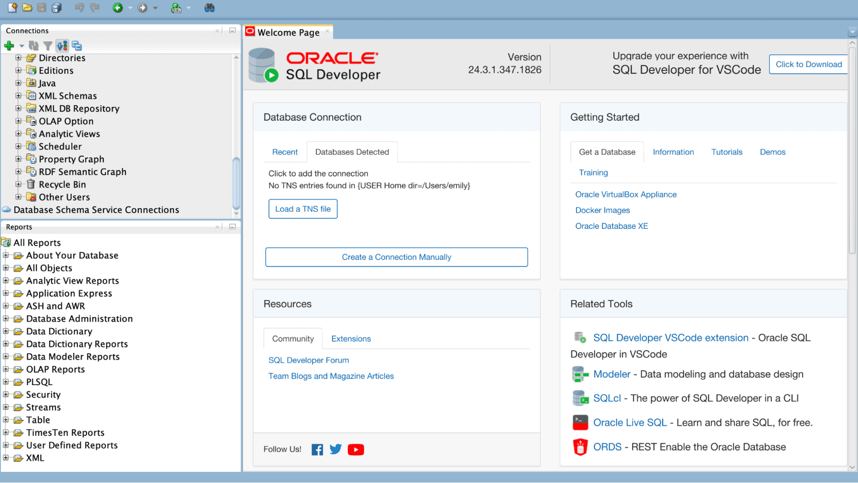Viewport: 858px width, 483px height.
Task: Expand the XML Schemas node
Action: click(x=18, y=96)
